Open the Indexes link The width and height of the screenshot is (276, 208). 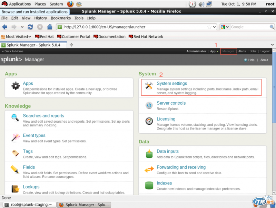click(164, 183)
